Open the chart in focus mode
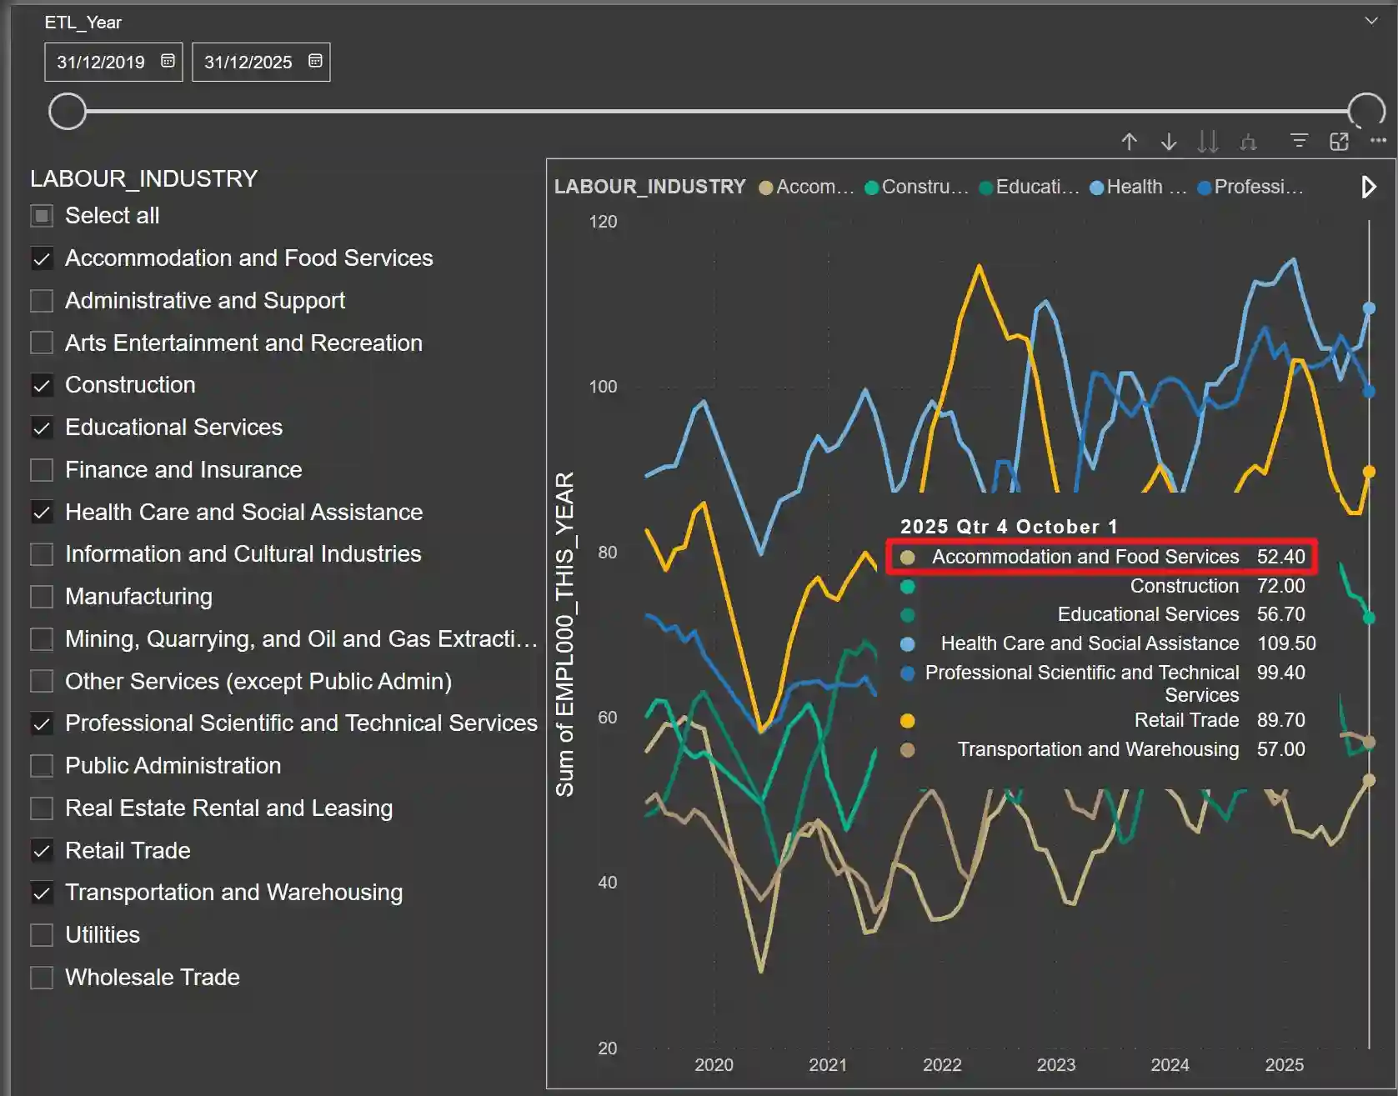1398x1096 pixels. point(1339,142)
